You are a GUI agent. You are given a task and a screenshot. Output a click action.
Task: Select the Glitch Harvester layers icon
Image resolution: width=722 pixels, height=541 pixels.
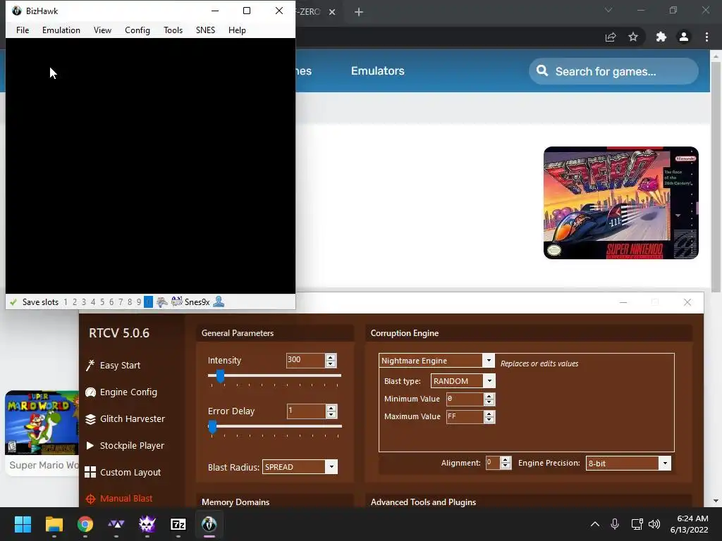click(90, 419)
